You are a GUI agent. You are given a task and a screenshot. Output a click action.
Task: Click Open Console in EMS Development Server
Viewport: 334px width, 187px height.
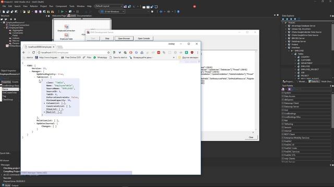[144, 38]
